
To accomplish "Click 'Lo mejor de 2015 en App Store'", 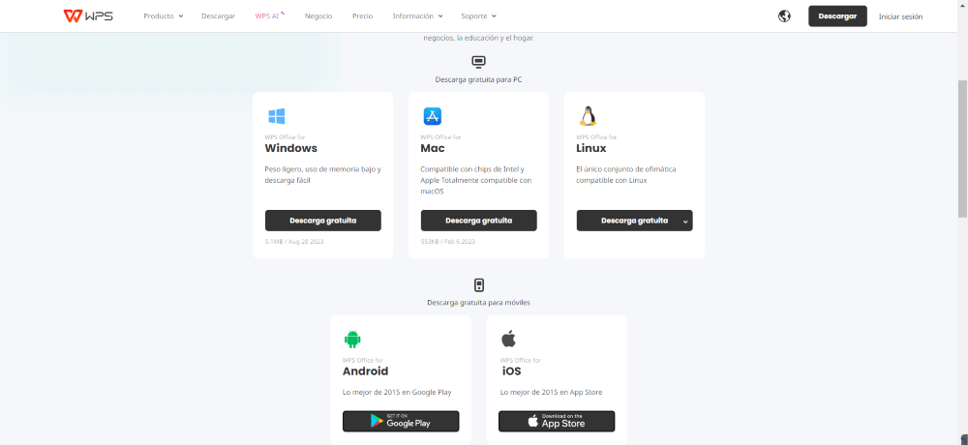I will pos(552,392).
